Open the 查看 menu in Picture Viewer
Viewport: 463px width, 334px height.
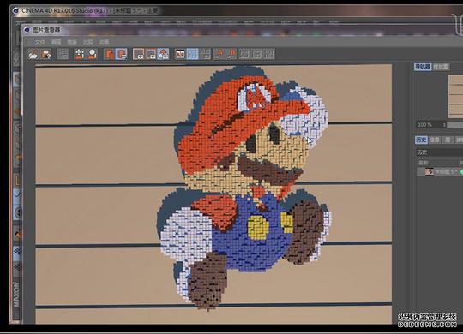pos(72,42)
